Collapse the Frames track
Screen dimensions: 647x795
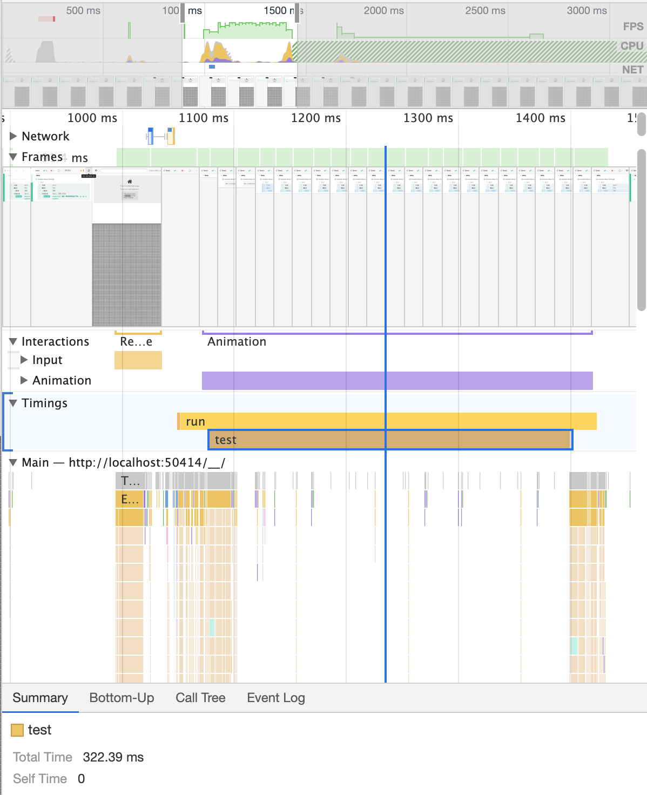[x=14, y=157]
